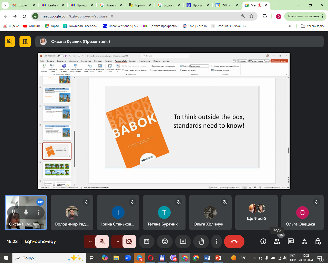Viewport: 328px width, 263px height.
Task: Click the Save icon in PowerPoint title bar
Action: point(66,56)
